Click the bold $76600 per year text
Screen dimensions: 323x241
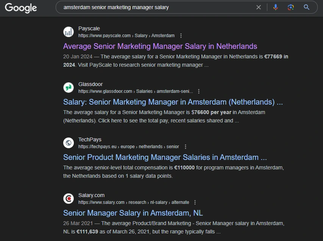click(x=211, y=112)
